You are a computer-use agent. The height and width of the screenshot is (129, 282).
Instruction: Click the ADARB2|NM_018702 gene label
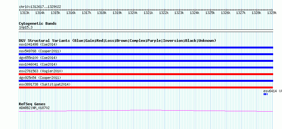coord(34,108)
